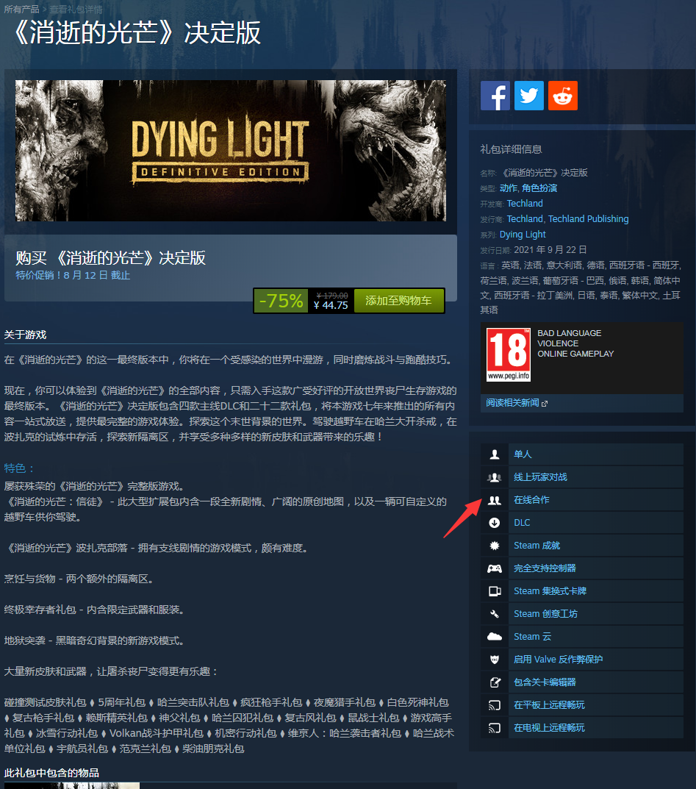Open the Techland developer link
This screenshot has width=696, height=789.
coord(525,204)
